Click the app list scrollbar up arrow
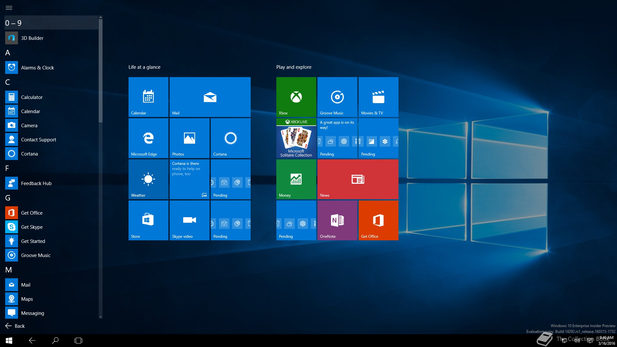 [x=101, y=17]
